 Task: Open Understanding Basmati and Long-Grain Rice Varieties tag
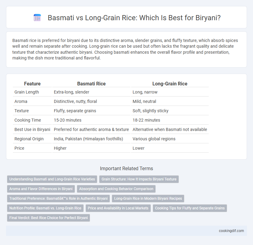(x=52, y=179)
